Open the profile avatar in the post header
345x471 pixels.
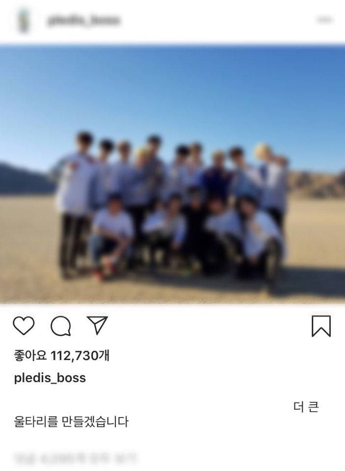23,21
